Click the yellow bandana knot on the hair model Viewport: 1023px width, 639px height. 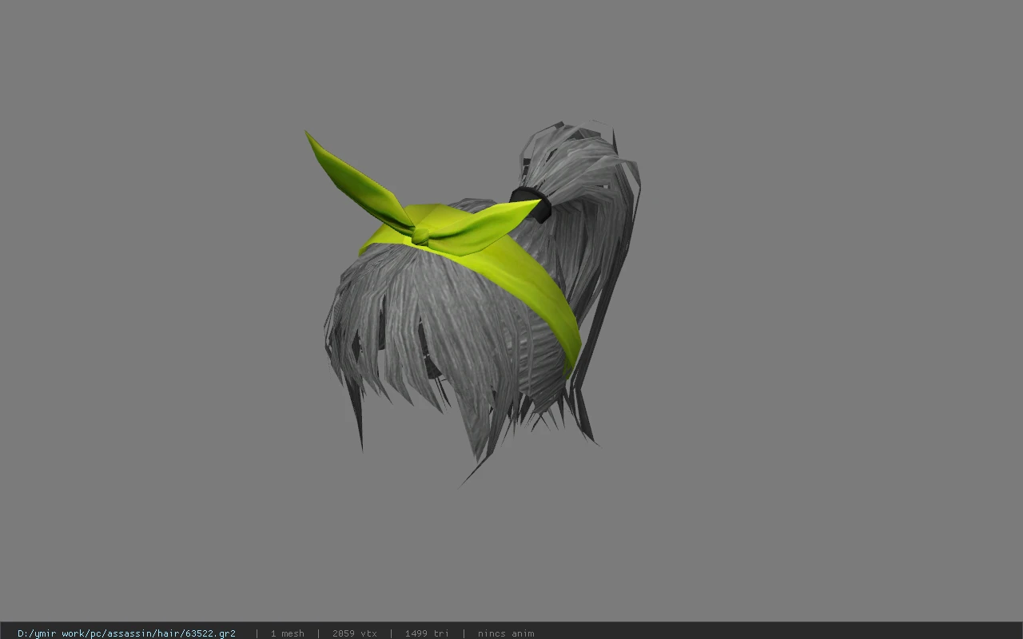tap(420, 236)
